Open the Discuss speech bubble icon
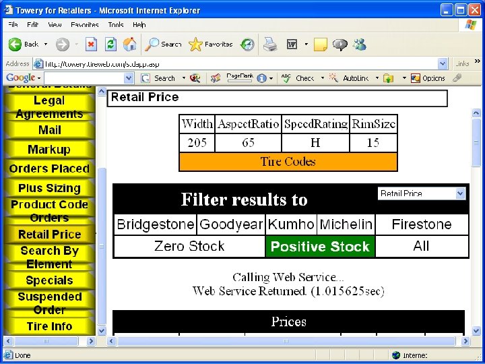Viewport: 485px width, 364px height. pos(340,45)
